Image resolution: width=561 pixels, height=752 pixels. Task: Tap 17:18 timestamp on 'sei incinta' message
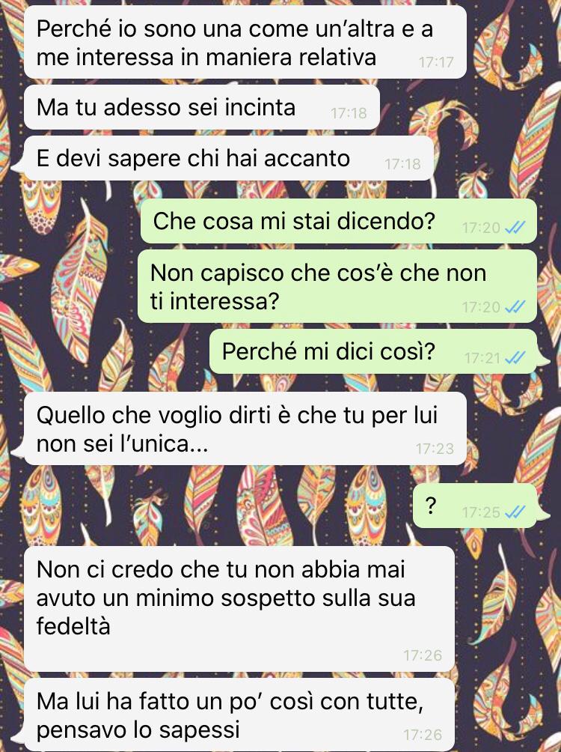[349, 113]
